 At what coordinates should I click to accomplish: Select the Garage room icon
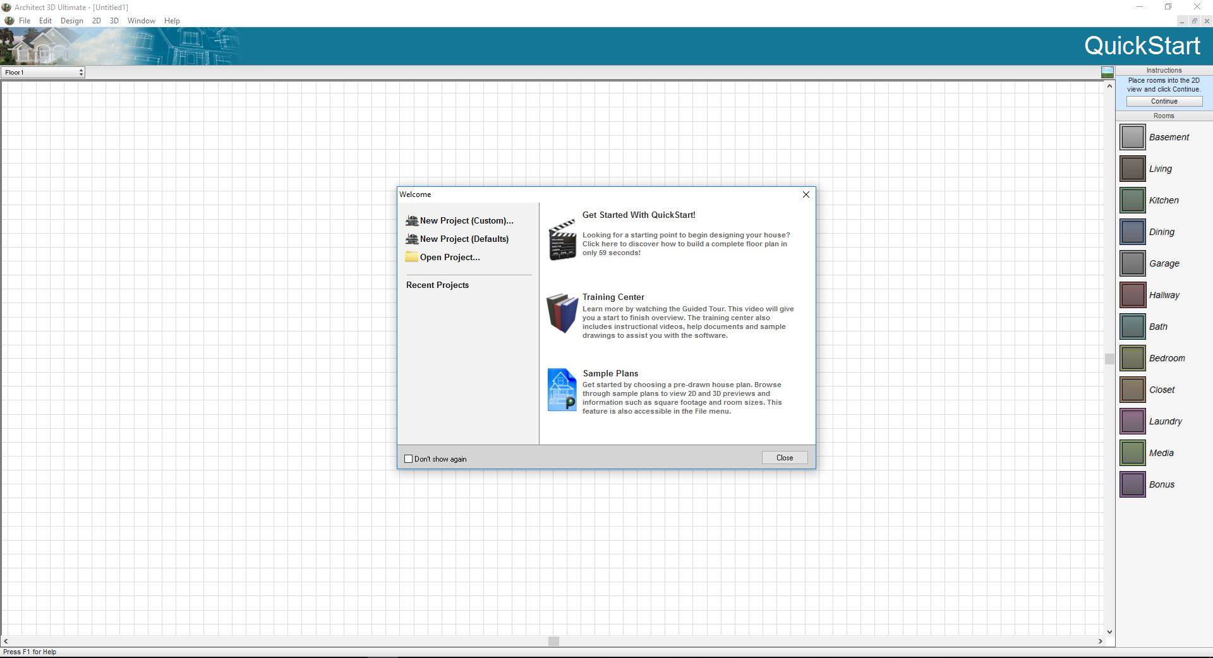point(1132,263)
